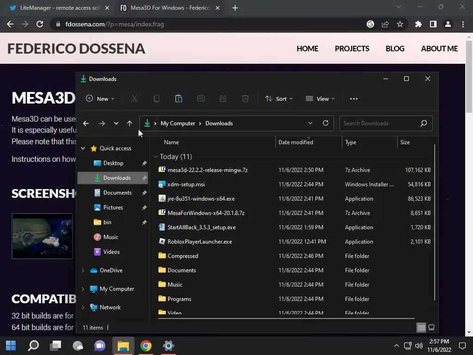Click the Delete trash icon in Explorer toolbar
The height and width of the screenshot is (355, 473).
(x=245, y=99)
